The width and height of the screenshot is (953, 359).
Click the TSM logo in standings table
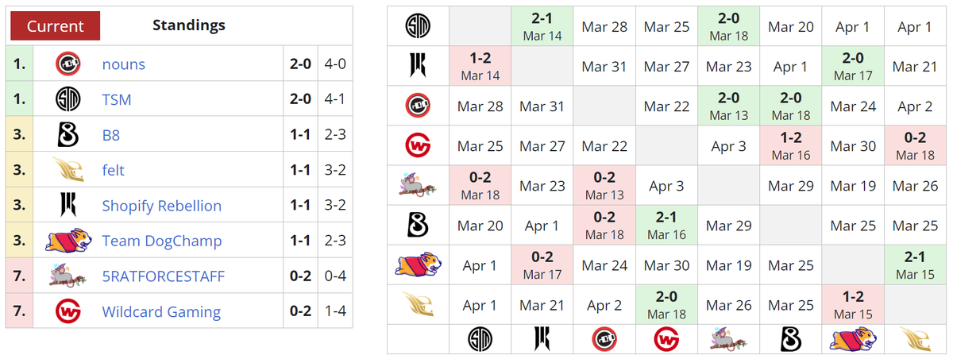67,99
